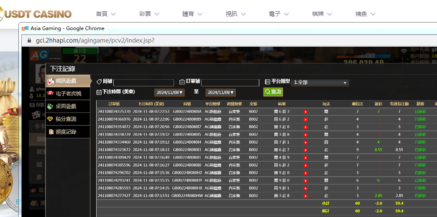Click the Asia Gaming favicon in title bar
This screenshot has width=437, height=217.
[x=25, y=28]
